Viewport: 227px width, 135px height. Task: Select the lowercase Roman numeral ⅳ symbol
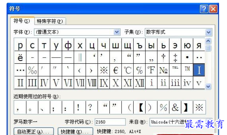pyautogui.click(x=187, y=83)
